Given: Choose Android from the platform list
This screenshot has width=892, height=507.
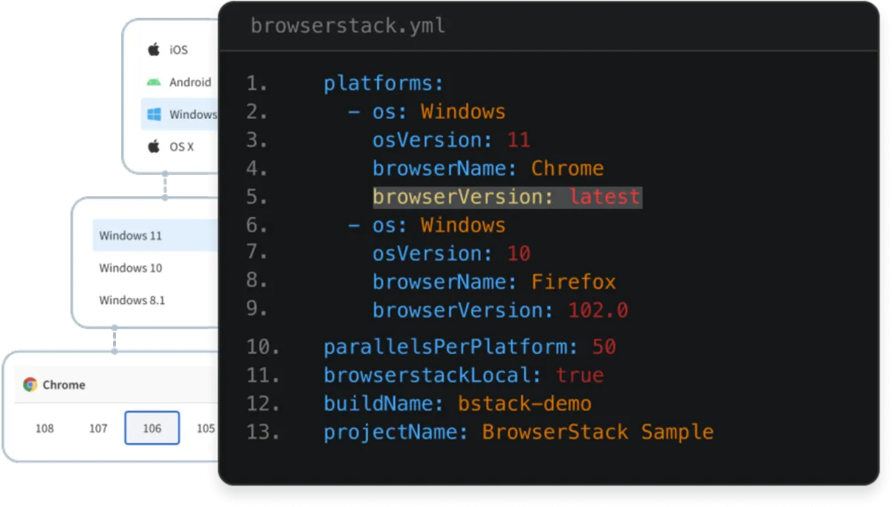Looking at the screenshot, I should click(190, 82).
